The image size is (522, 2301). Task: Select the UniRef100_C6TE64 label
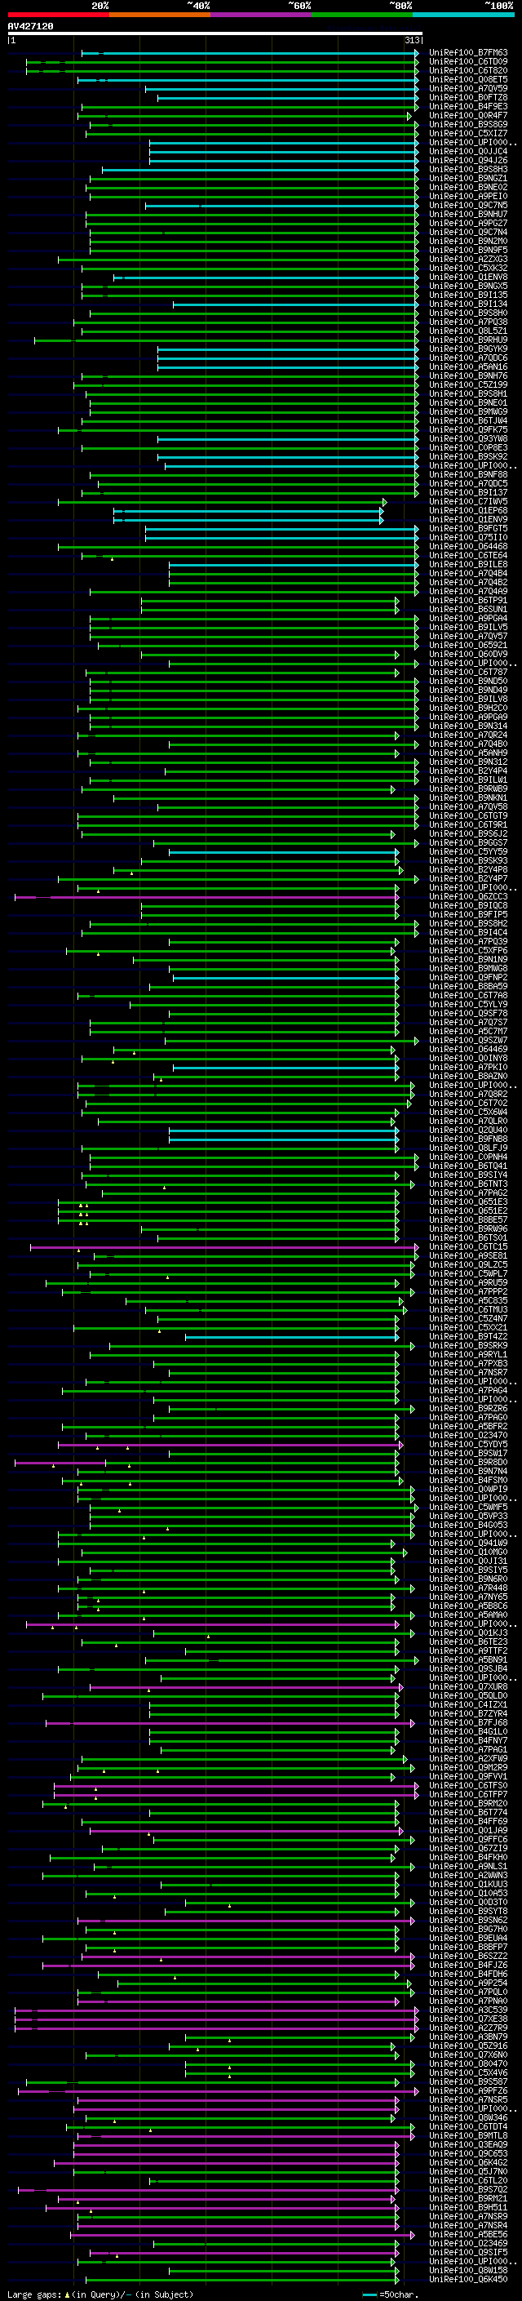tap(468, 556)
